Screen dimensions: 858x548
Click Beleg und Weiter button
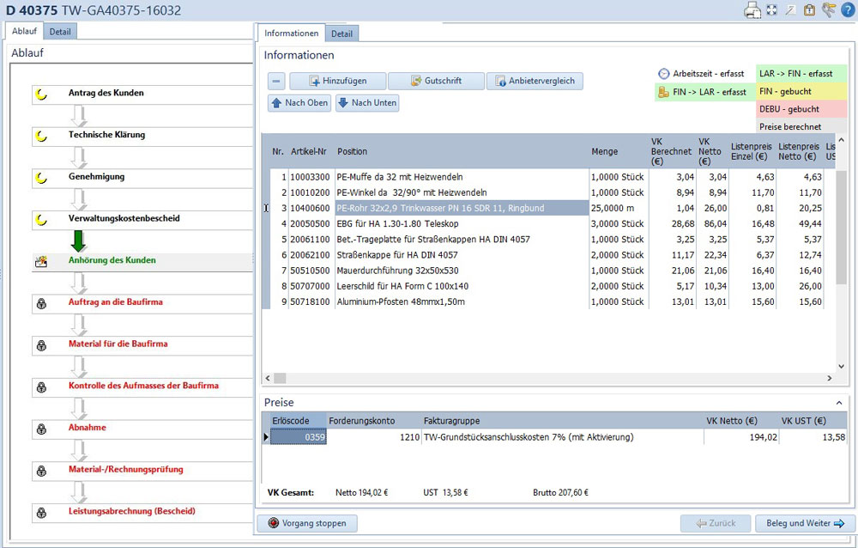[x=805, y=523]
